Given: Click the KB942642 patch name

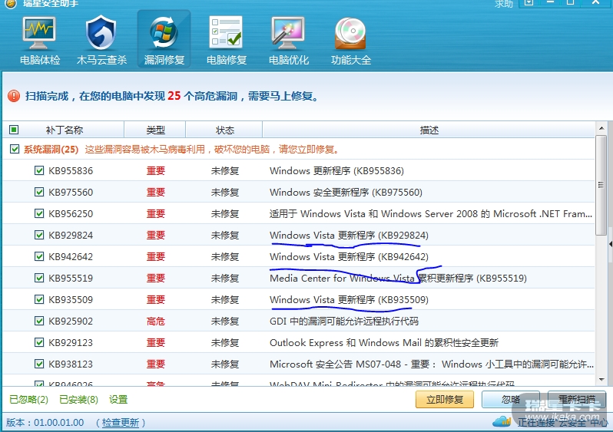Looking at the screenshot, I should [71, 256].
